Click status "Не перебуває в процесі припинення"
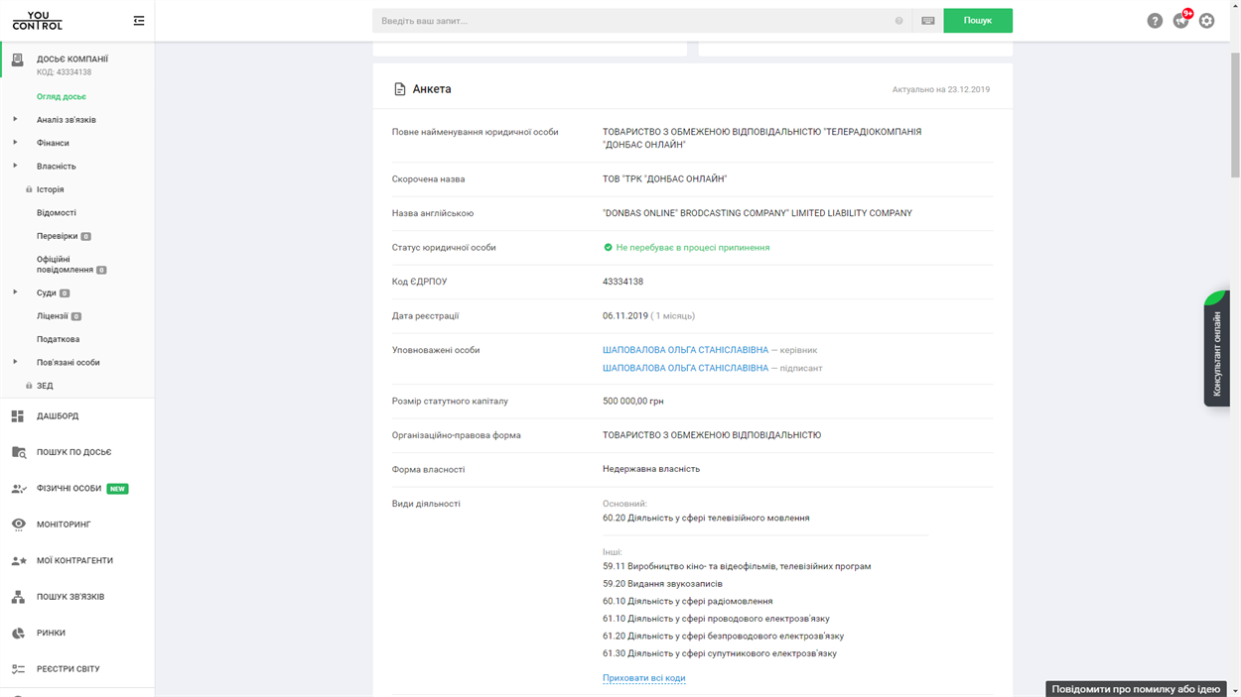The width and height of the screenshot is (1241, 697). pyautogui.click(x=693, y=248)
